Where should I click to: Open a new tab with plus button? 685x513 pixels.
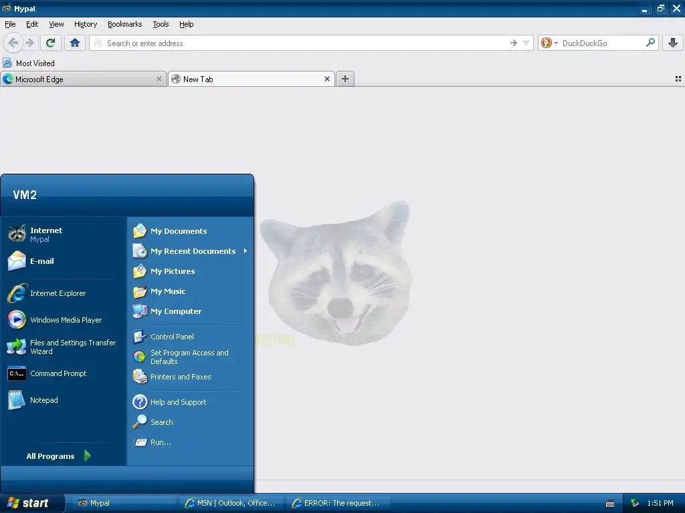point(345,79)
